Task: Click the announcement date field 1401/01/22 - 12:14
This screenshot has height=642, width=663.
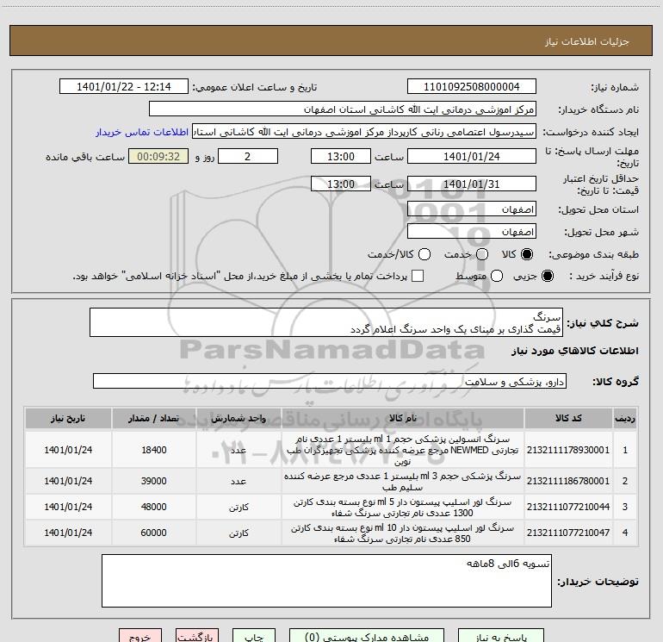Action: pyautogui.click(x=124, y=87)
